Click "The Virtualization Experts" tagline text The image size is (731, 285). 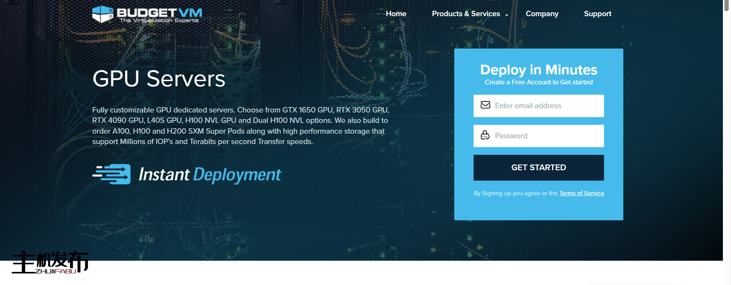click(159, 20)
